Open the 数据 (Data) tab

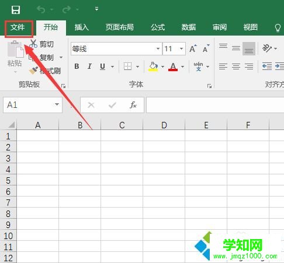click(x=189, y=27)
